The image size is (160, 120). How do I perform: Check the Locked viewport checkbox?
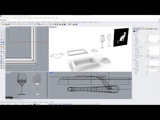147,43
